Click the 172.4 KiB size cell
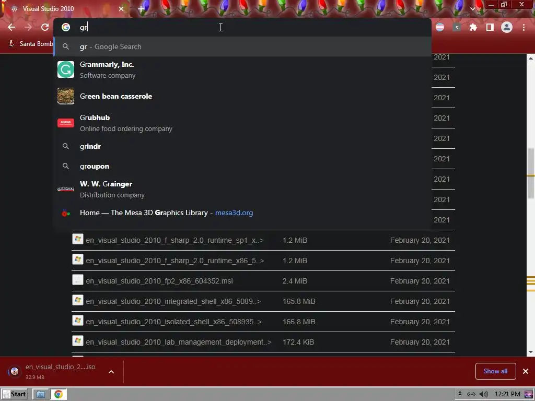 298,343
